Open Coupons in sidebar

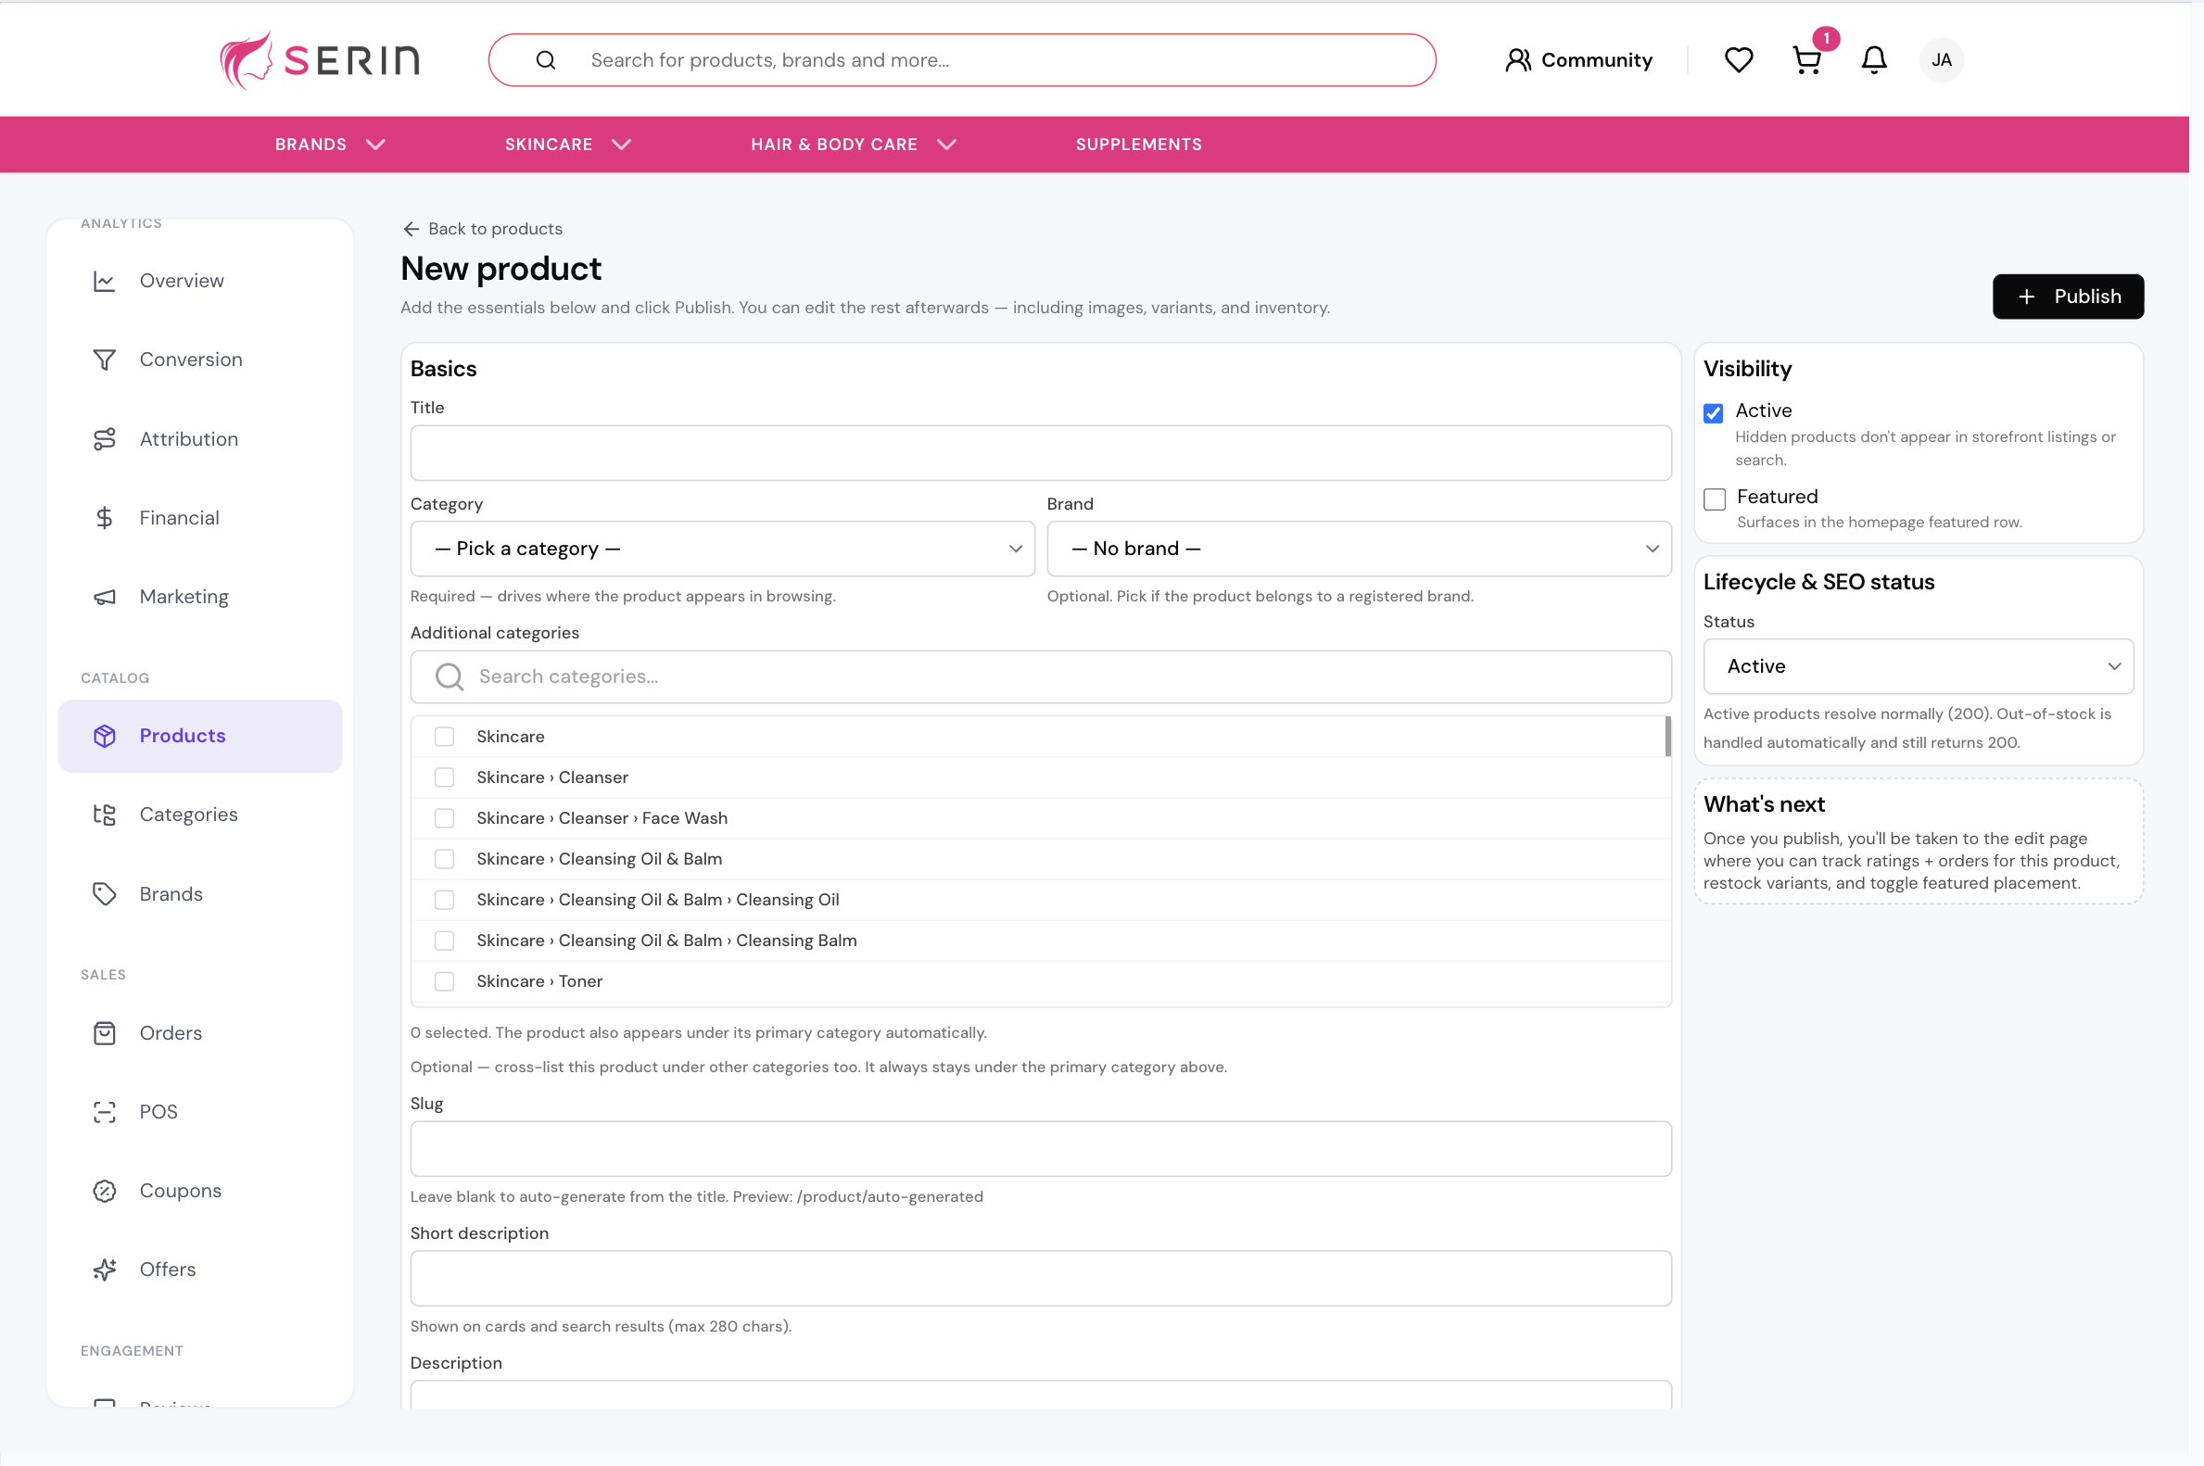(200, 1190)
